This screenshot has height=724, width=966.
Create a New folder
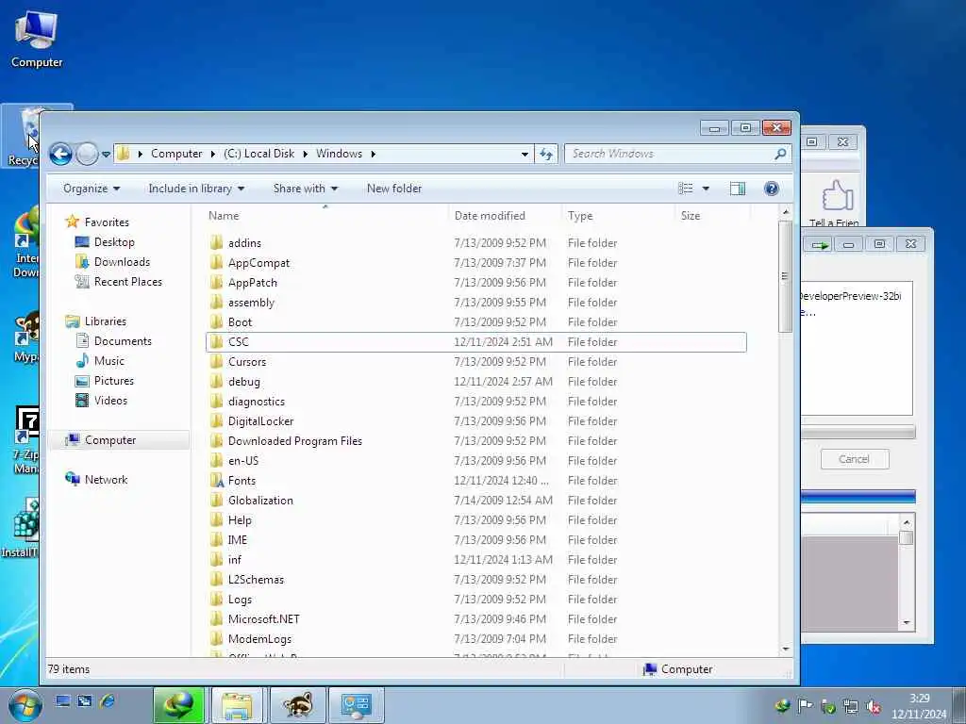point(394,189)
